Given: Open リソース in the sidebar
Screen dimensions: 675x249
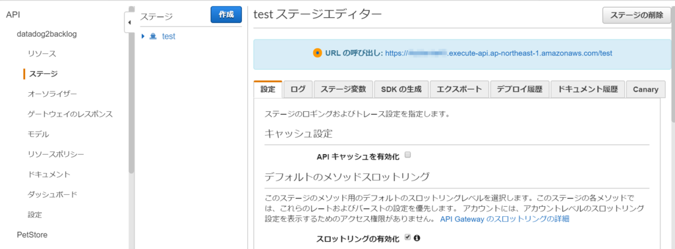Looking at the screenshot, I should [x=42, y=54].
